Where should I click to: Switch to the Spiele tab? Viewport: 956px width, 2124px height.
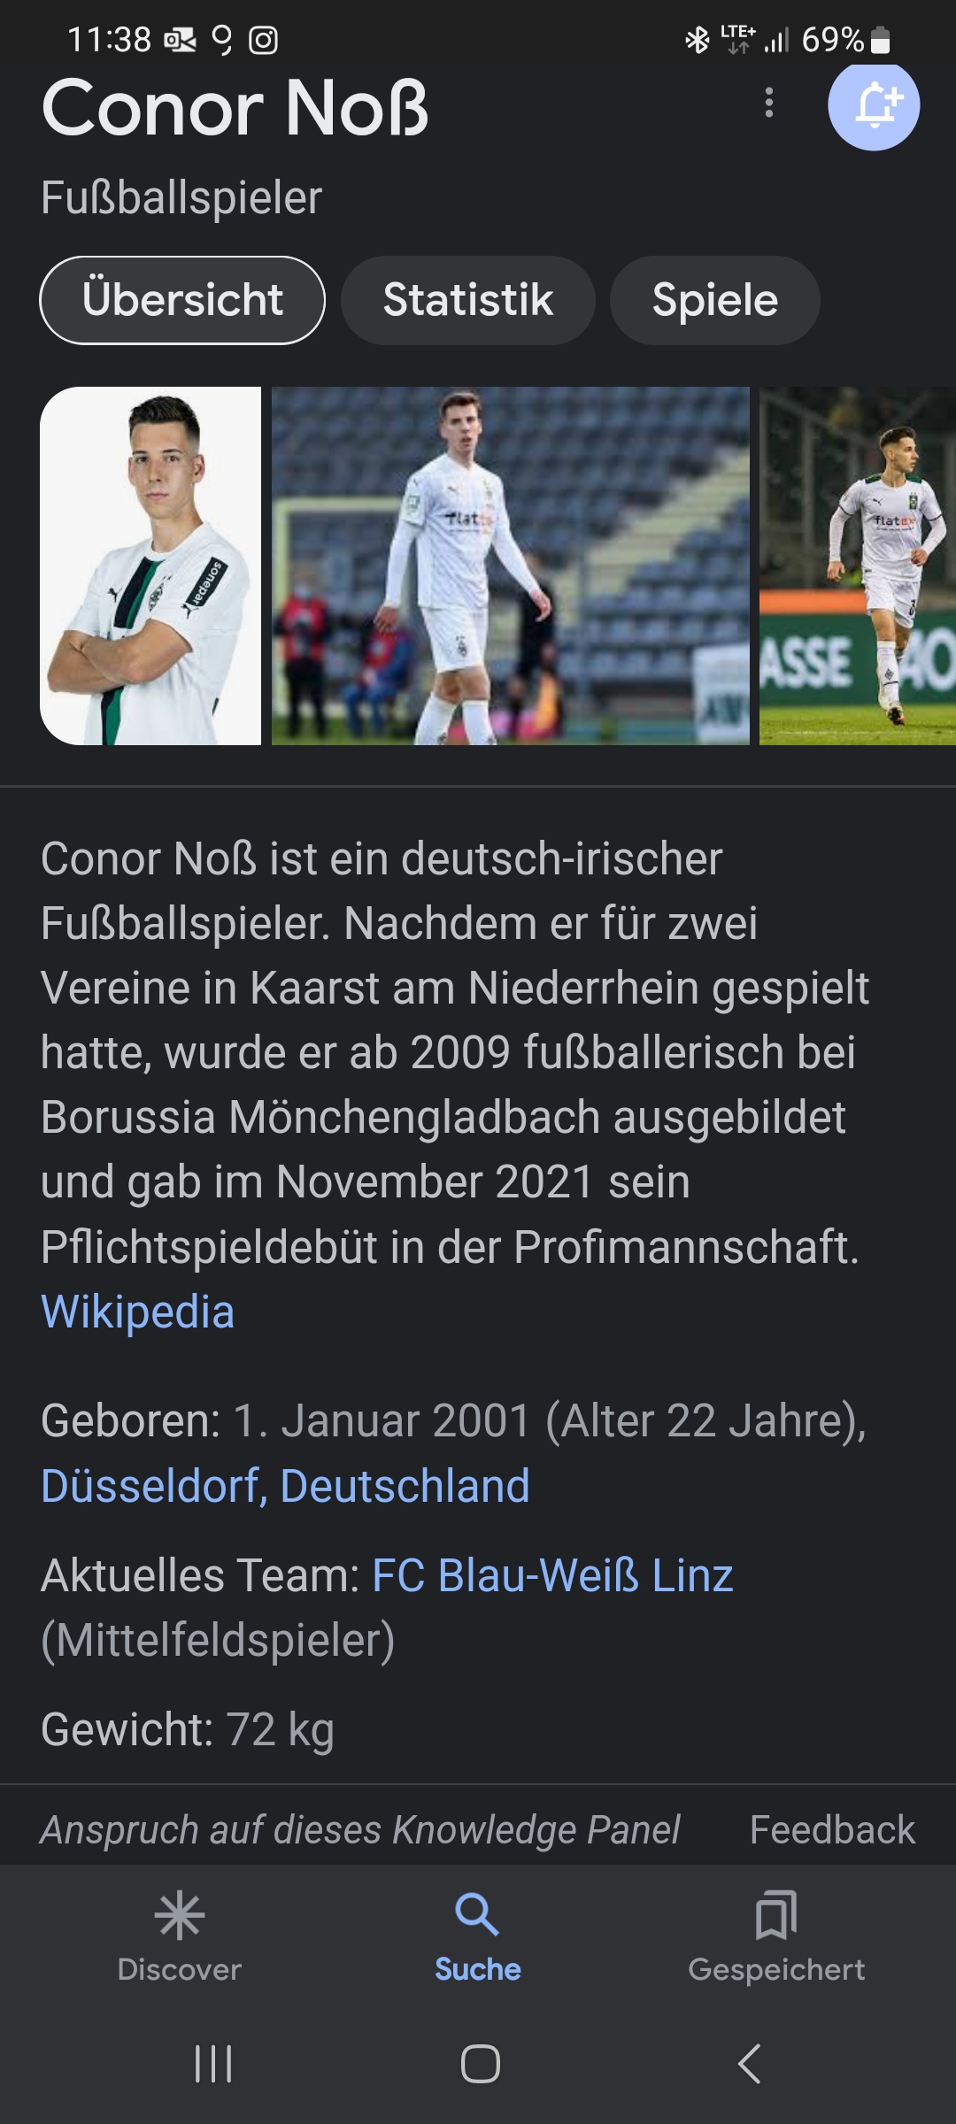pyautogui.click(x=715, y=300)
